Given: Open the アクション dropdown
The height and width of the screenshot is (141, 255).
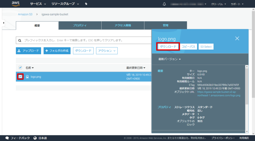Looking at the screenshot, I should [x=107, y=51].
